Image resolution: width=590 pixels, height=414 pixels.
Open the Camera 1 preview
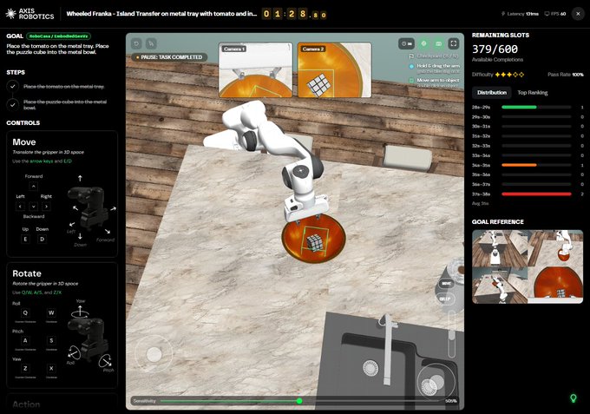[x=255, y=70]
